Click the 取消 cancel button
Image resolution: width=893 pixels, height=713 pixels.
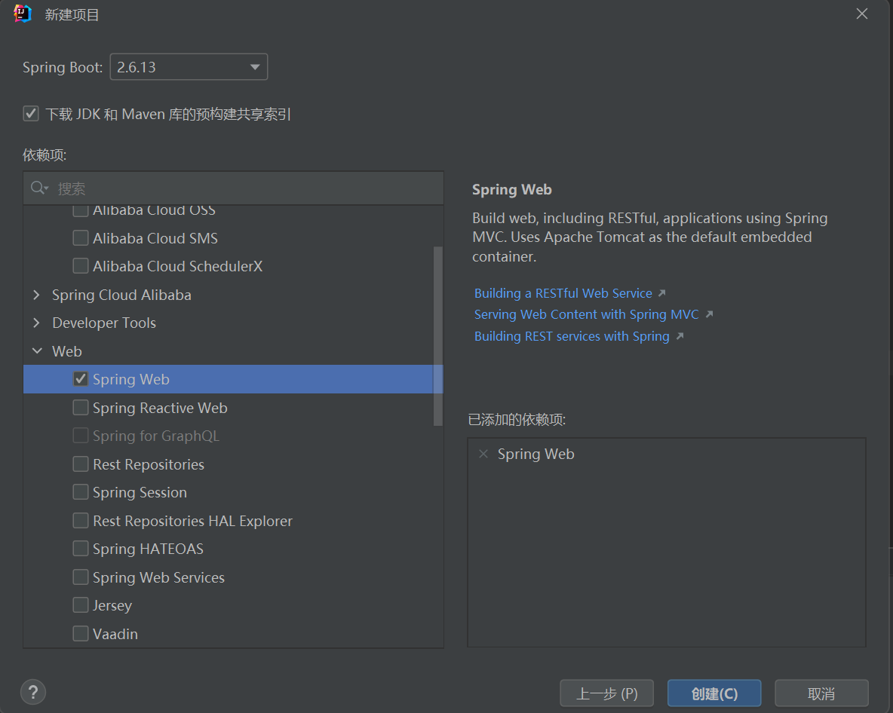[821, 693]
